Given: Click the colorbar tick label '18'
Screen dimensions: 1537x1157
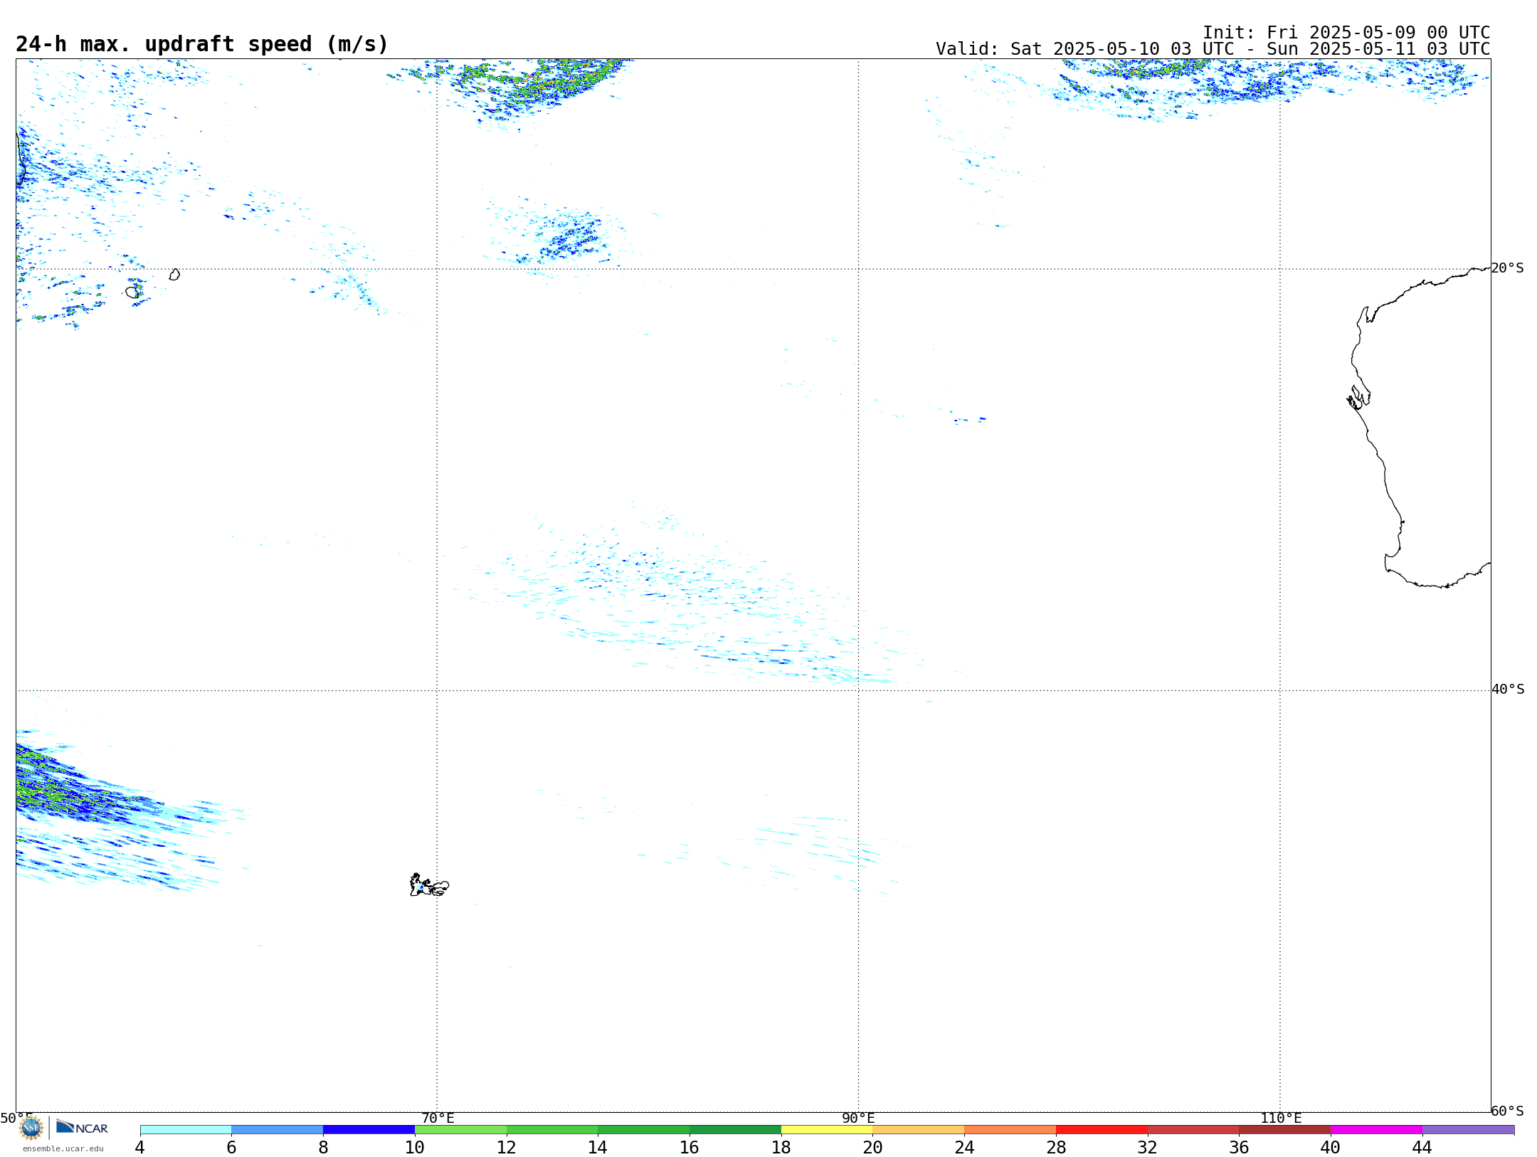Looking at the screenshot, I should click(x=781, y=1147).
